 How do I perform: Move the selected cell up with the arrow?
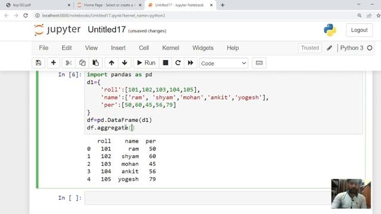(111, 63)
